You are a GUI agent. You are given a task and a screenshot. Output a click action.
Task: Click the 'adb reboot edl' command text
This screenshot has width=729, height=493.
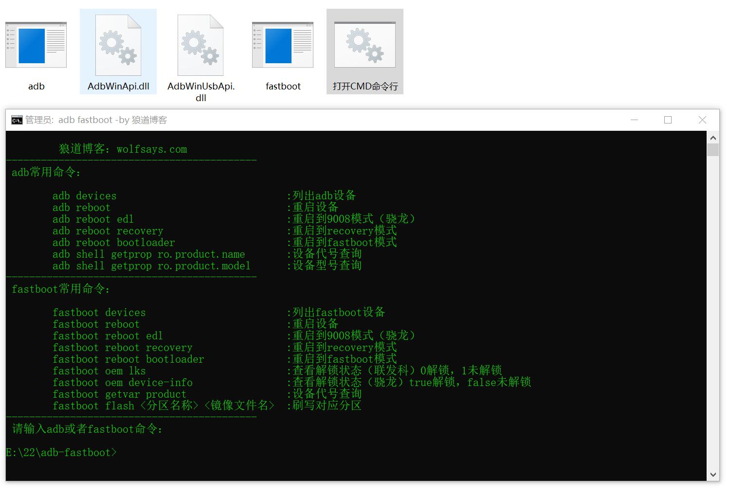(x=93, y=219)
